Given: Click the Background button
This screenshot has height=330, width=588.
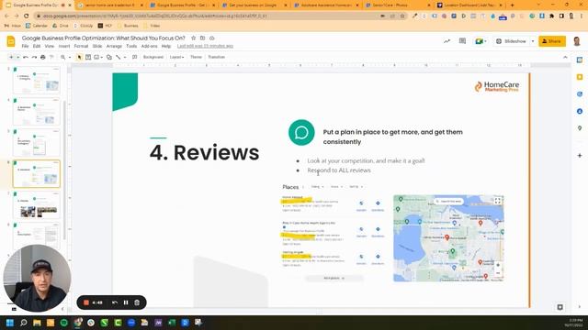Looking at the screenshot, I should tap(153, 57).
